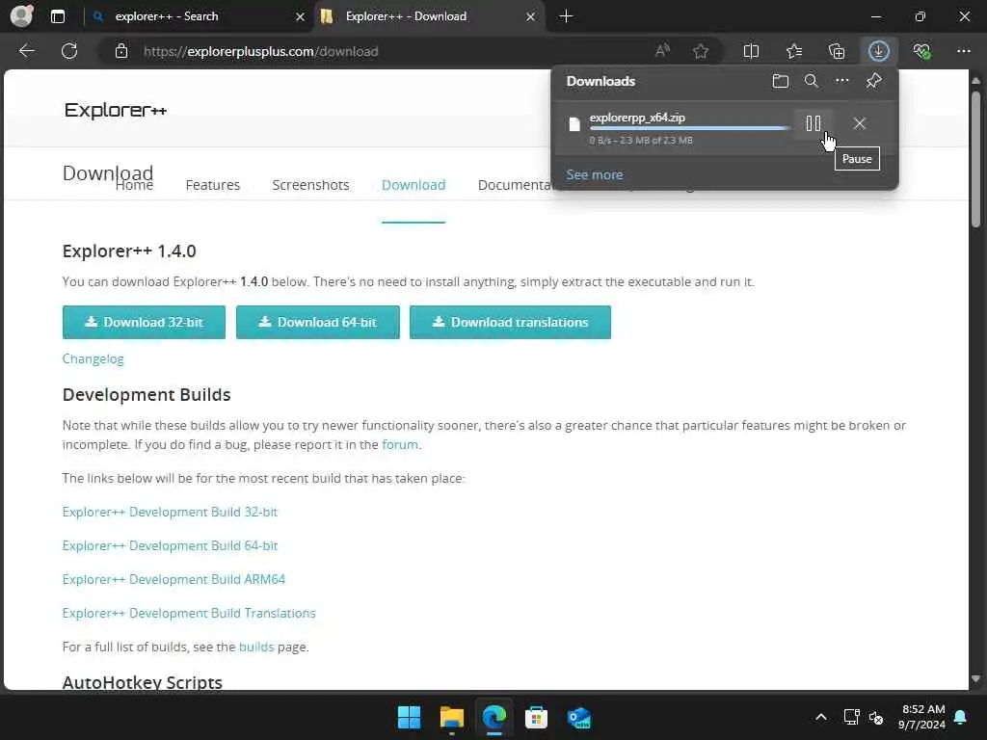Add this page to favorites

[701, 51]
